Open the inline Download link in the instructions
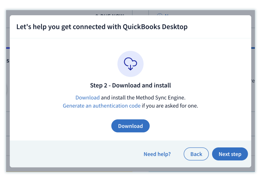261x182 pixels. 88,97
